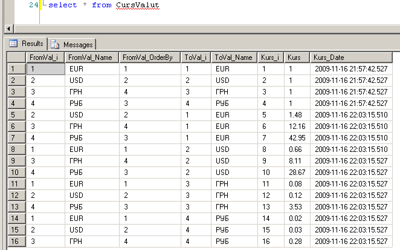Image resolution: width=400 pixels, height=250 pixels.
Task: Click FromVal_Name ГРН in row 3
Action: click(76, 92)
